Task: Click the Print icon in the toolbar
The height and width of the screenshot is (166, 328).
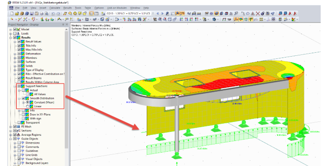Action: point(41,13)
